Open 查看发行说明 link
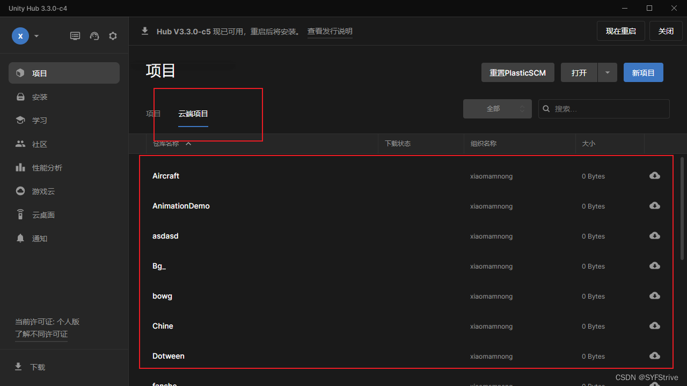 (x=330, y=32)
